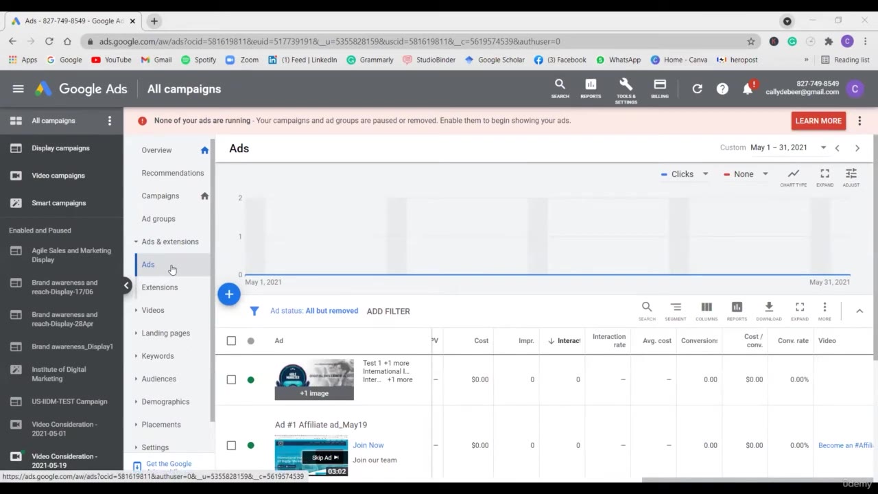Click the blue color swatch next to Clicks
This screenshot has width=878, height=494.
[664, 174]
